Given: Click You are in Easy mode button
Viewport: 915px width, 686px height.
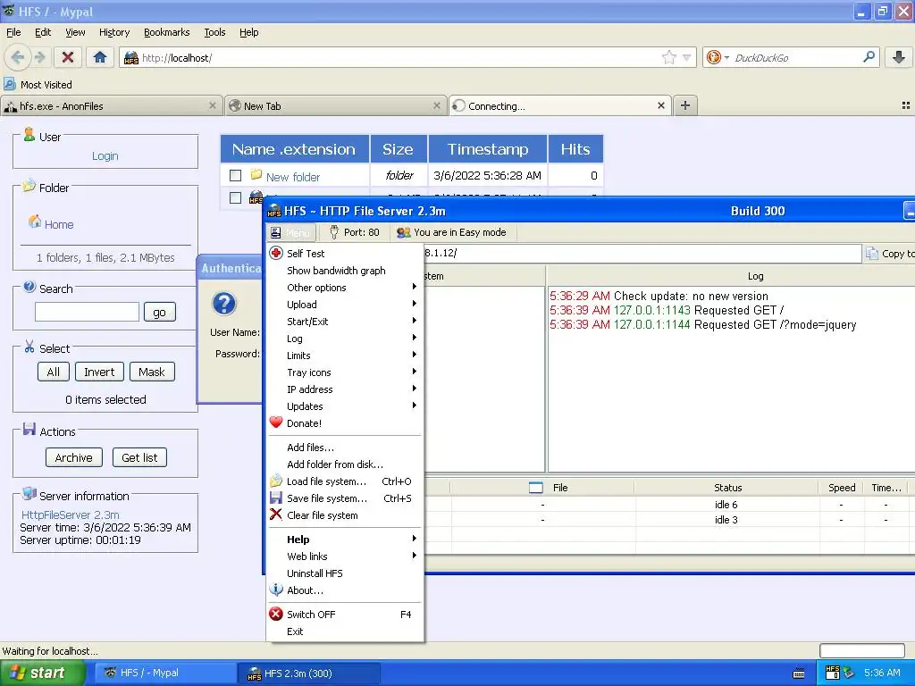Looking at the screenshot, I should pos(451,232).
